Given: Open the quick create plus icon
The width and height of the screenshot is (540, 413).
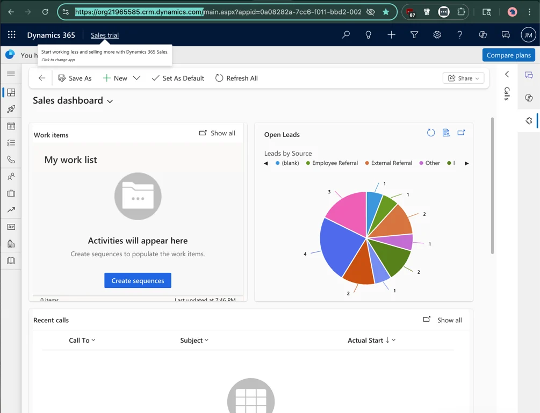Looking at the screenshot, I should point(391,34).
